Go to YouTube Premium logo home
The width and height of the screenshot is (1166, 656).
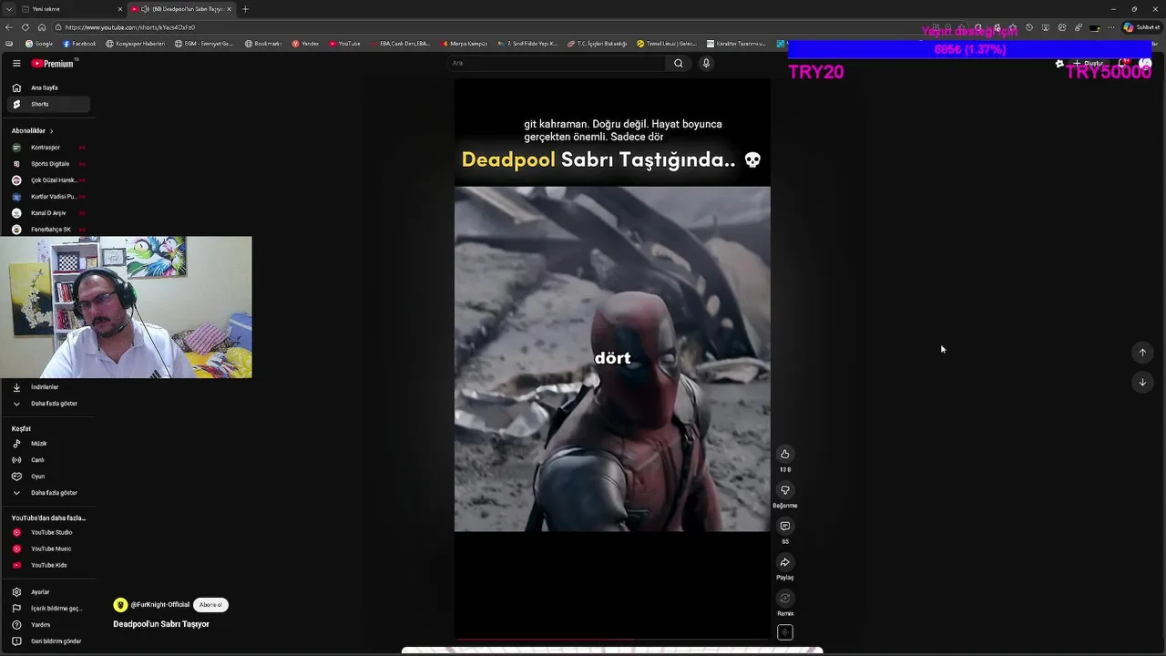(53, 64)
